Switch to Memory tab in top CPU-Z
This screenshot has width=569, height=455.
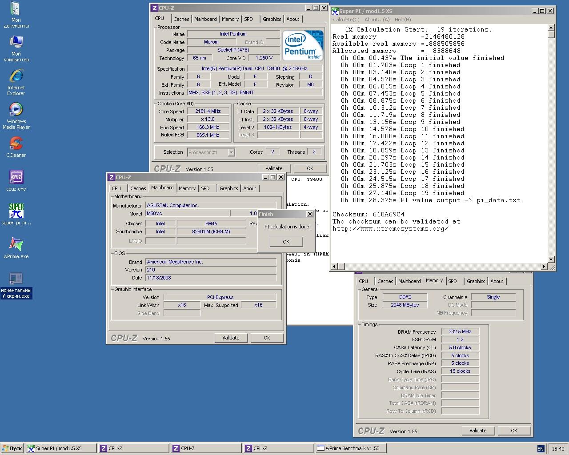(x=230, y=19)
